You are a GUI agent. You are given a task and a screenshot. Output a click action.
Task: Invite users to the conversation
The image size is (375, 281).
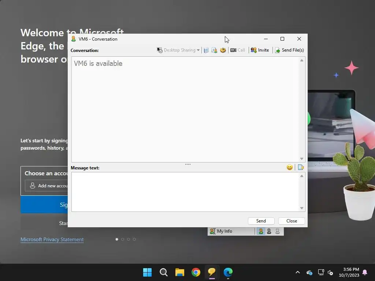pos(260,50)
